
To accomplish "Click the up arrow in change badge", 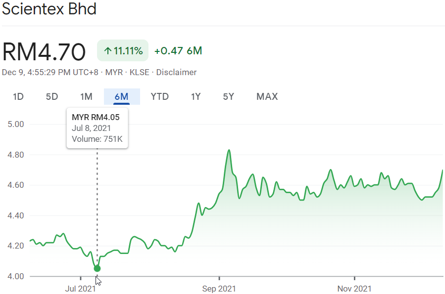I will (107, 51).
